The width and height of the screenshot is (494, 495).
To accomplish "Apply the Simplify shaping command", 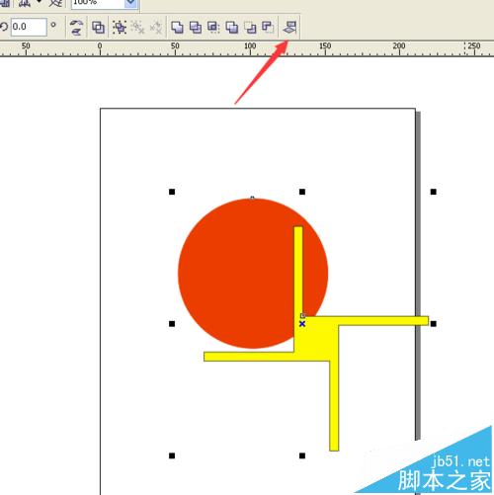I will click(x=232, y=27).
